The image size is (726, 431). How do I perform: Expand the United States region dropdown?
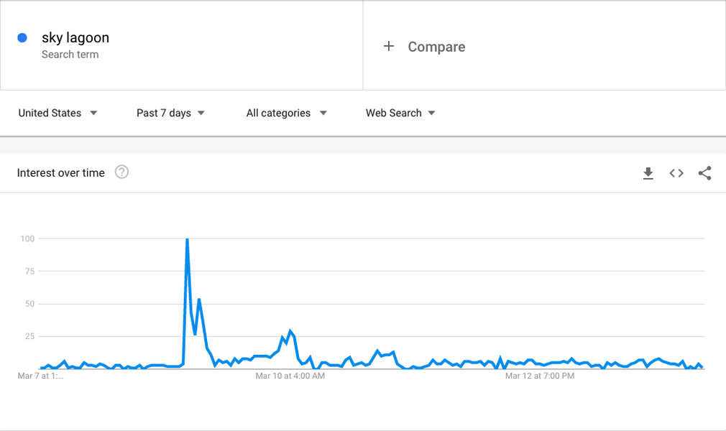pos(58,113)
